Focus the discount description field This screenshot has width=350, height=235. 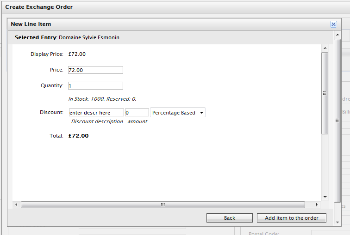(x=96, y=113)
